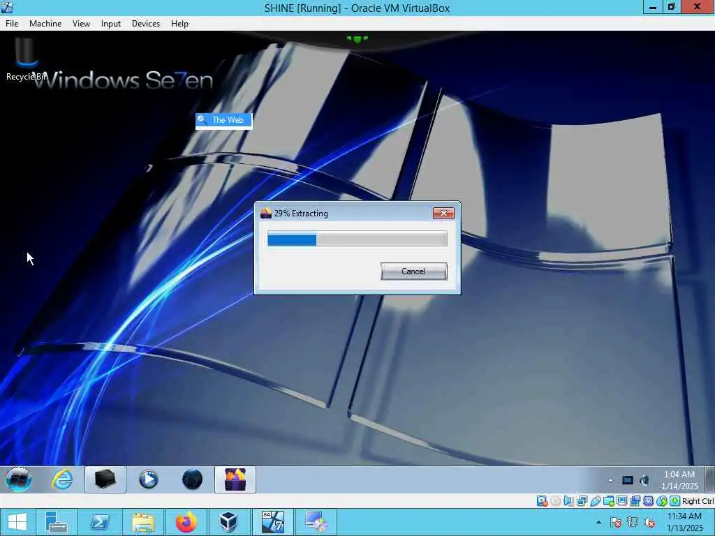The width and height of the screenshot is (715, 536).
Task: Click the guest clock showing 1:04 AM
Action: 679,480
